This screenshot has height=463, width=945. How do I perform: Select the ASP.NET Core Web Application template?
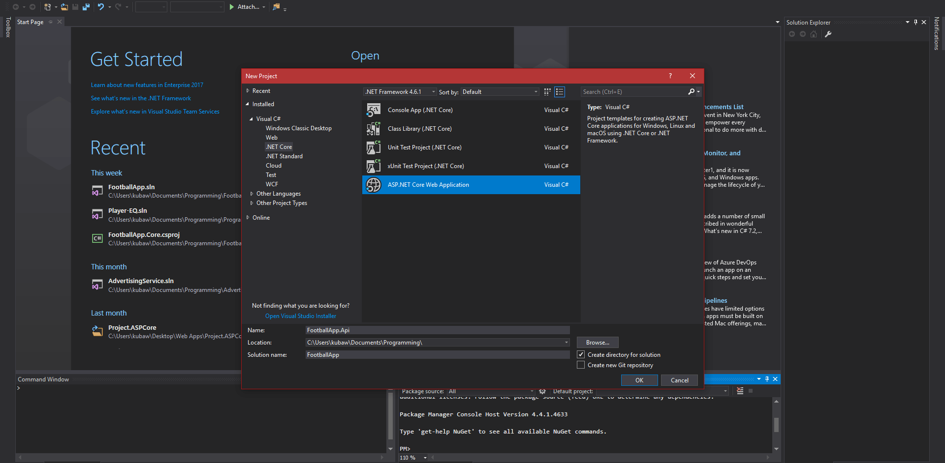(x=471, y=185)
